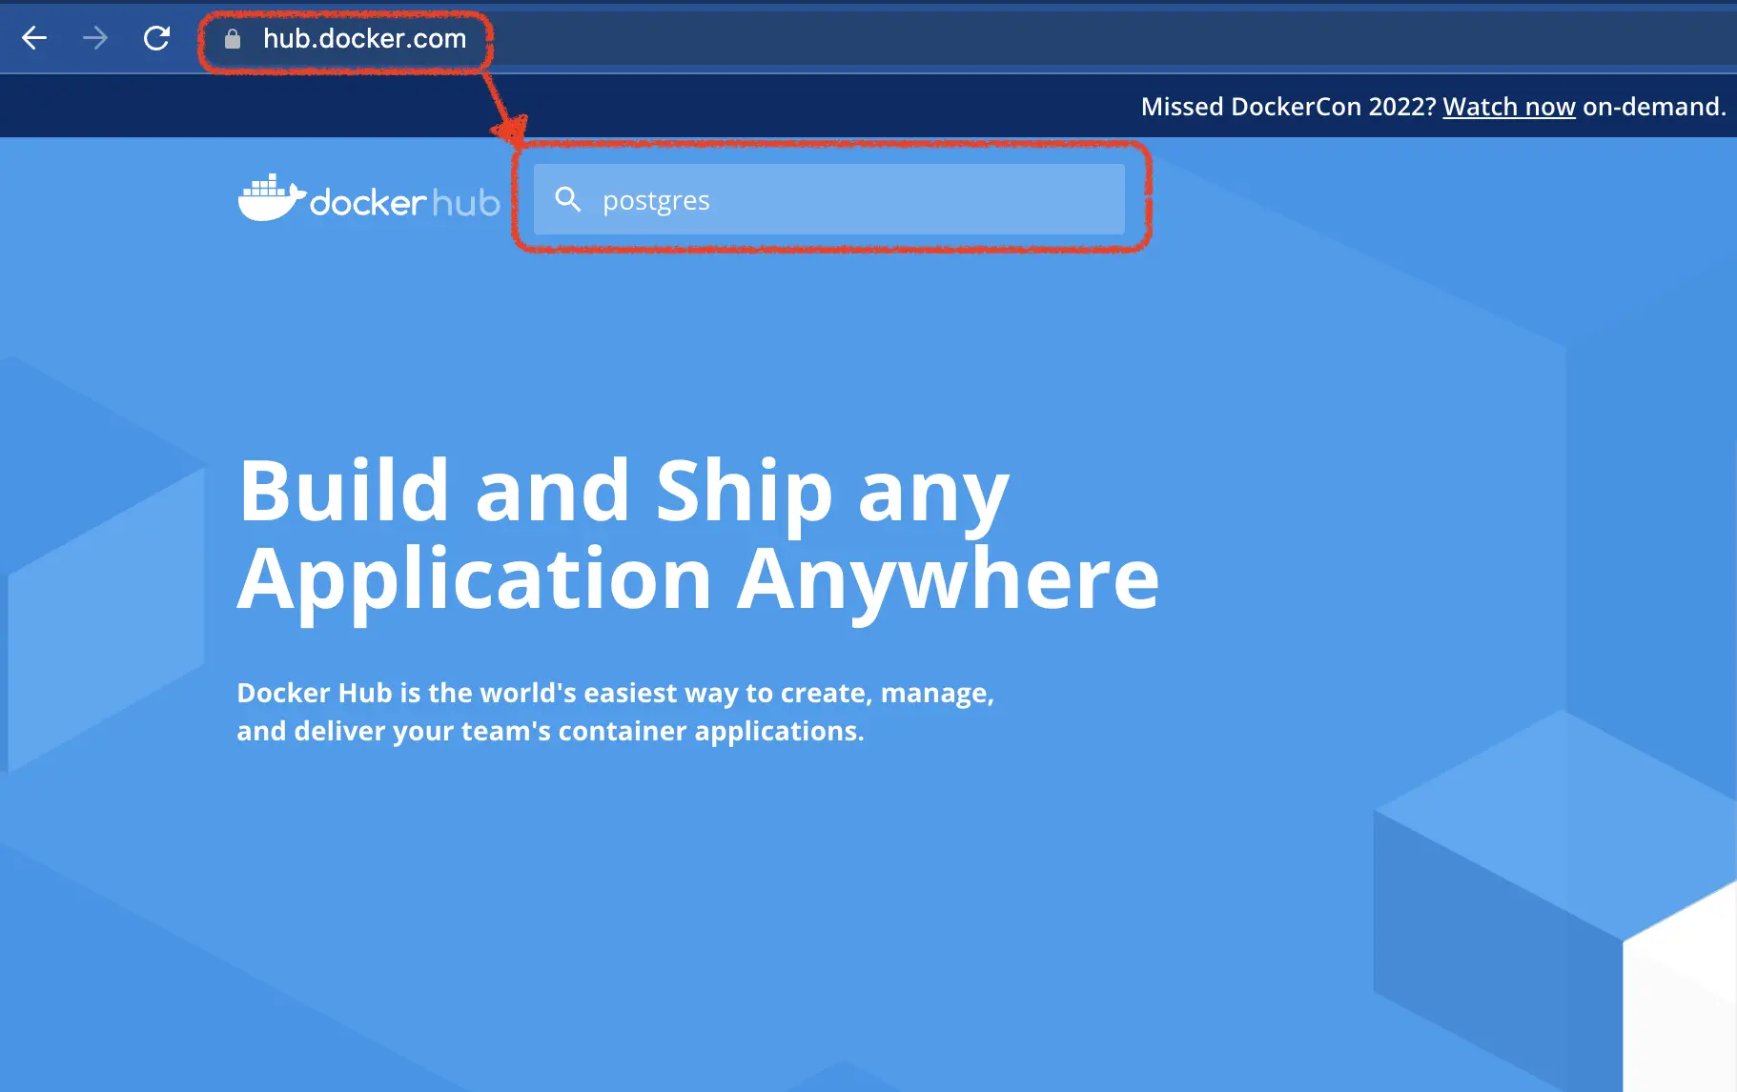The height and width of the screenshot is (1092, 1737).
Task: Click the Docker Hub description paragraph
Action: 616,712
